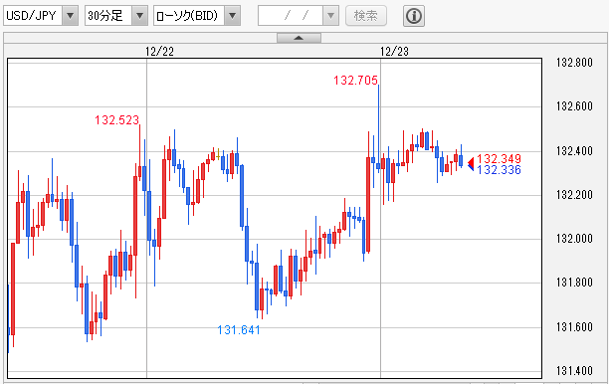Open the date picker dropdown arrow

(331, 16)
